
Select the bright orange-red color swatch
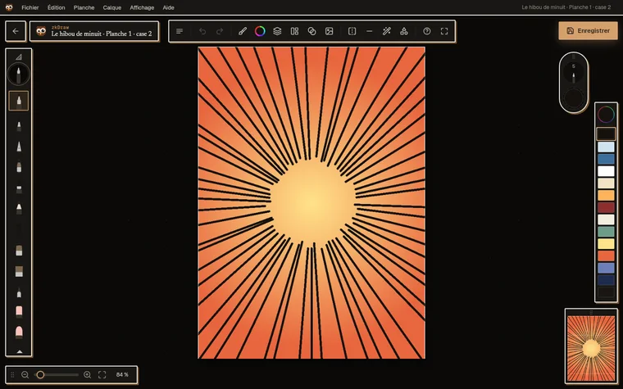coord(606,256)
